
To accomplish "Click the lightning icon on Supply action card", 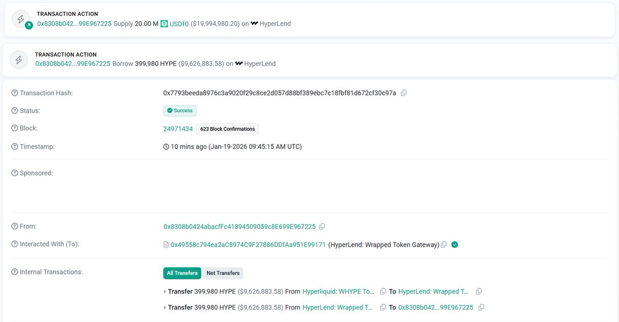I will click(x=21, y=19).
